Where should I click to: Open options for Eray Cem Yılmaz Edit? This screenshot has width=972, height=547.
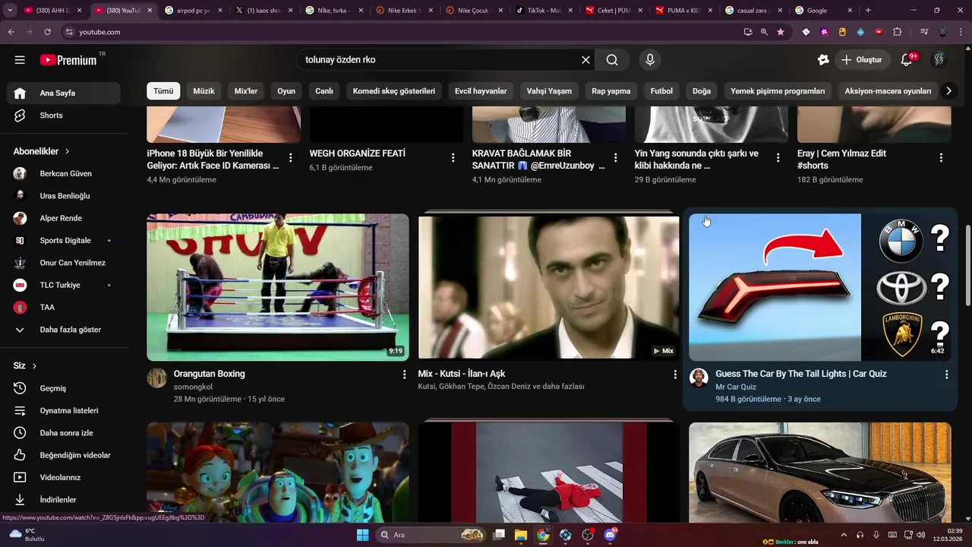coord(941,158)
